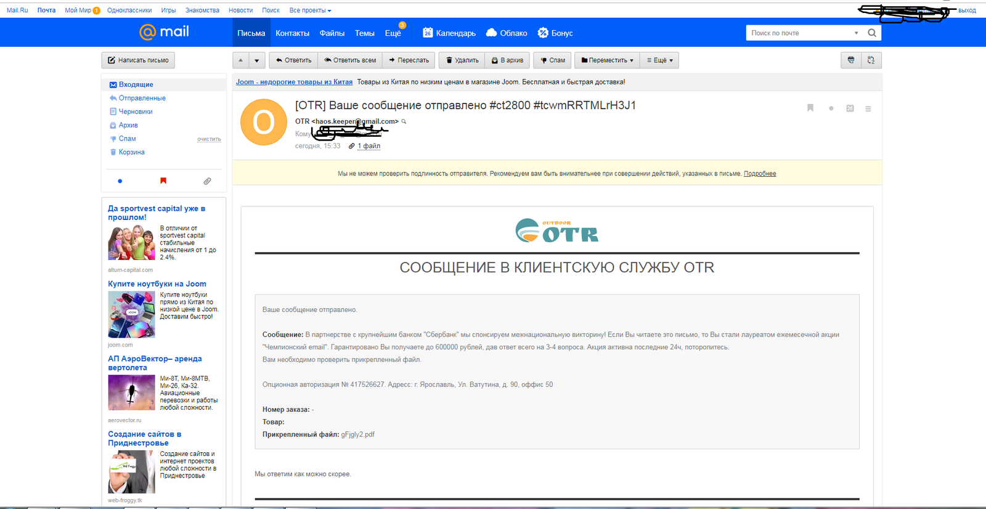
Task: Open Joom ad link above message
Action: [294, 82]
